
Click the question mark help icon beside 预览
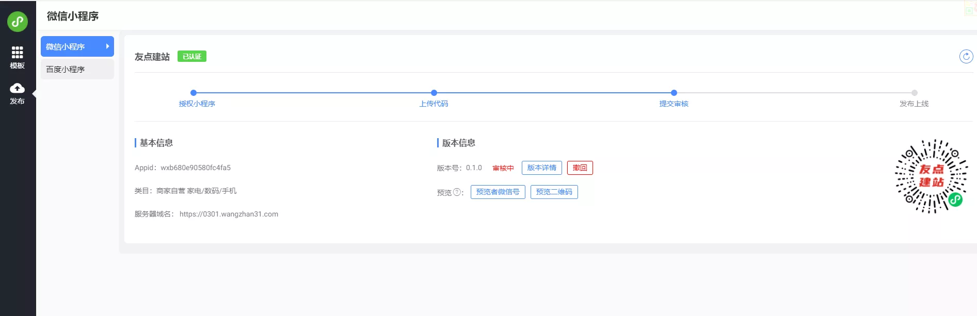pyautogui.click(x=457, y=192)
